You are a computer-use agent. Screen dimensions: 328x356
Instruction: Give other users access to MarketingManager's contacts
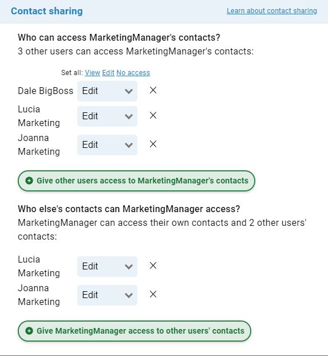pyautogui.click(x=136, y=181)
